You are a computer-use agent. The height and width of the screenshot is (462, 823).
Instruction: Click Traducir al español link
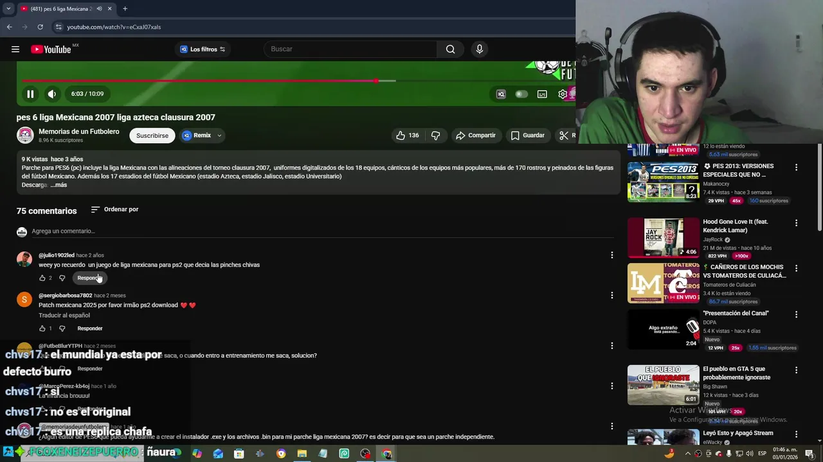pyautogui.click(x=64, y=315)
